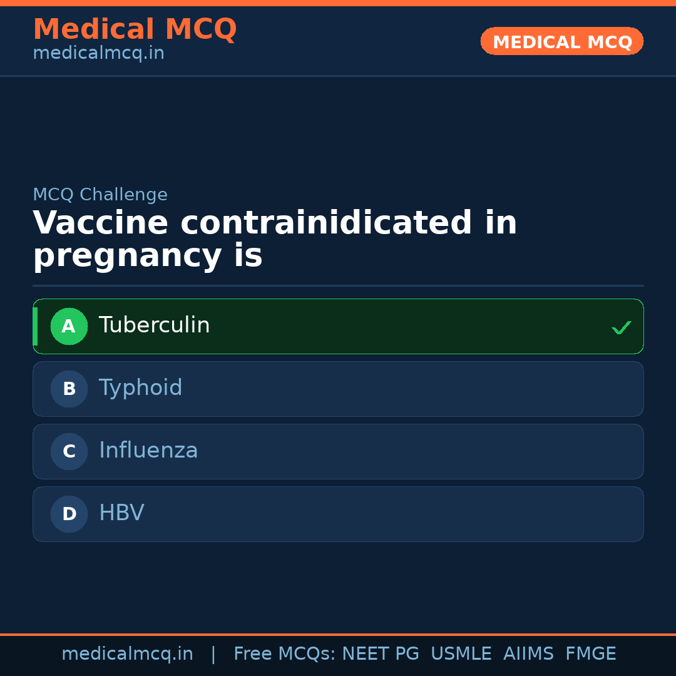This screenshot has height=676, width=676.
Task: Click the MCQ Challenge label
Action: click(x=100, y=195)
